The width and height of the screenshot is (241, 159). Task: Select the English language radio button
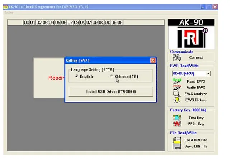76,76
